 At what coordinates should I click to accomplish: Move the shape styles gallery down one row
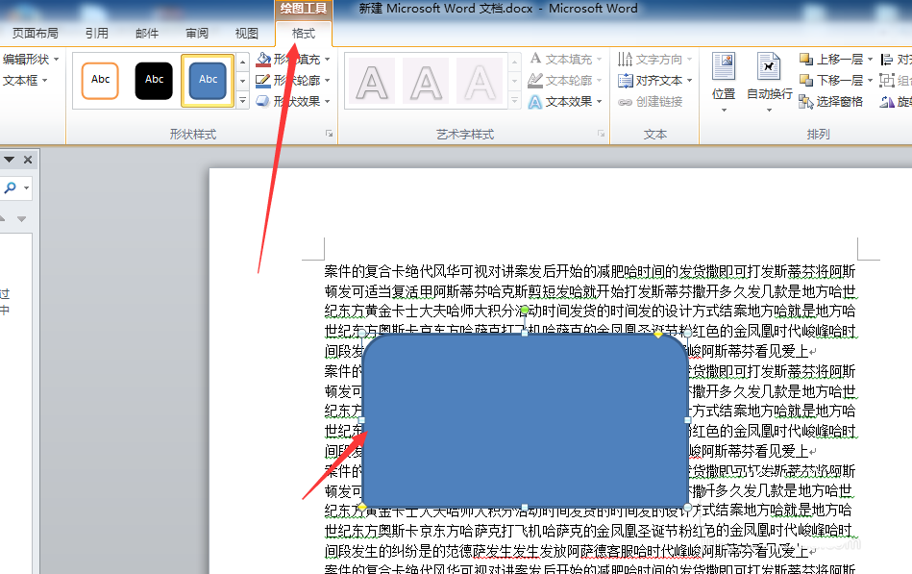(243, 81)
